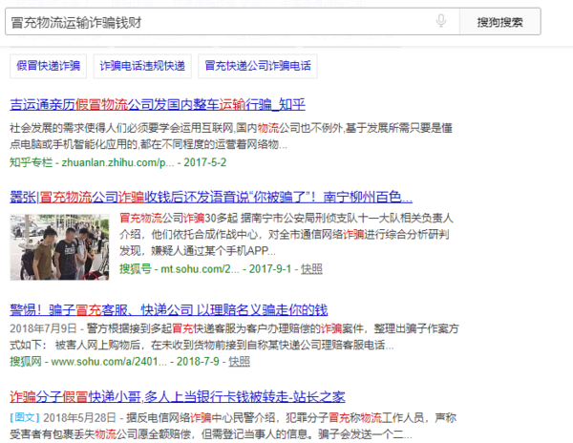The image size is (573, 443).
Task: Open result 诈骗分子假冒快递小哥 站长之家
Action: 178,396
